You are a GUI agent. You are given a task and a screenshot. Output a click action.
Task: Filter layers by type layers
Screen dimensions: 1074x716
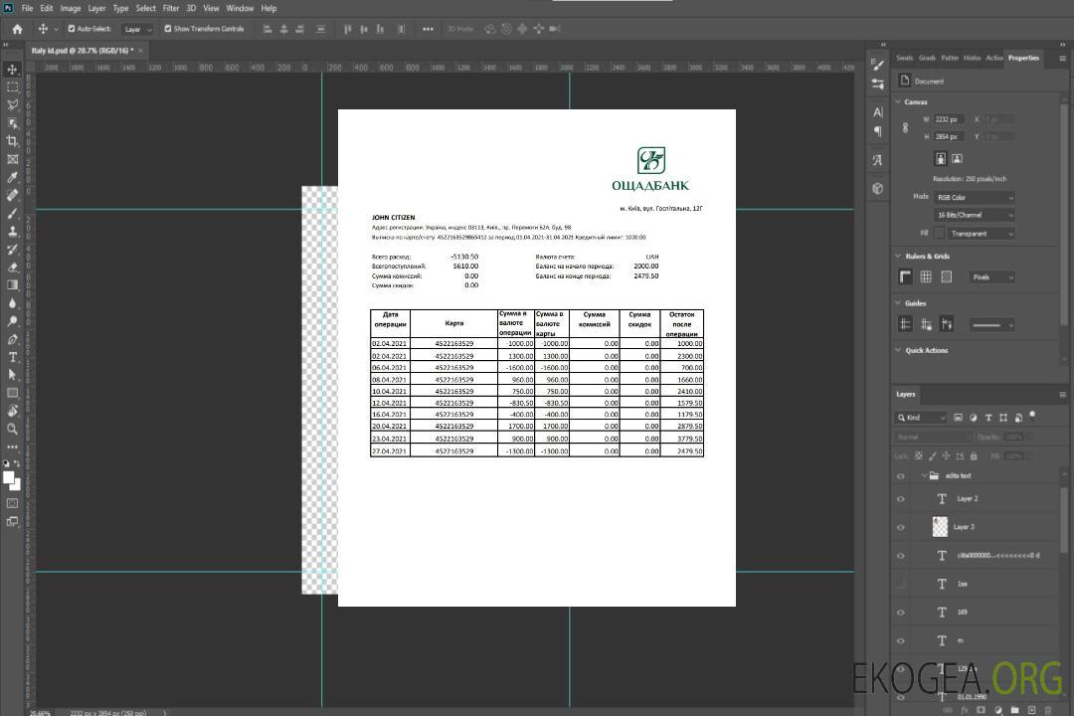(x=988, y=418)
